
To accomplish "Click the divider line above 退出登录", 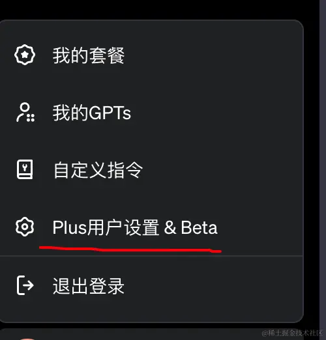I will point(151,256).
